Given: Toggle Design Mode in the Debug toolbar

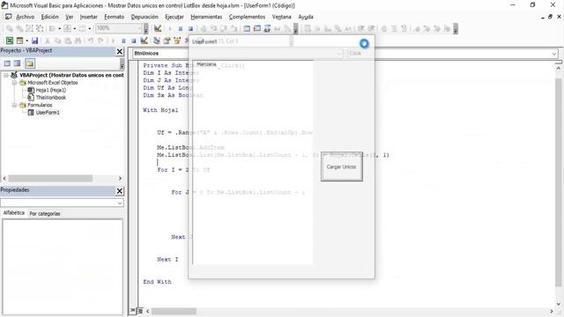Looking at the screenshot, I should [x=158, y=28].
